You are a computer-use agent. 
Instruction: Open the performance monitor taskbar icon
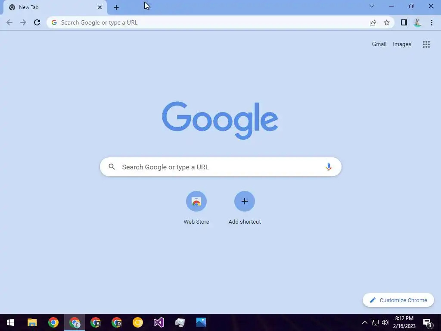[180, 322]
